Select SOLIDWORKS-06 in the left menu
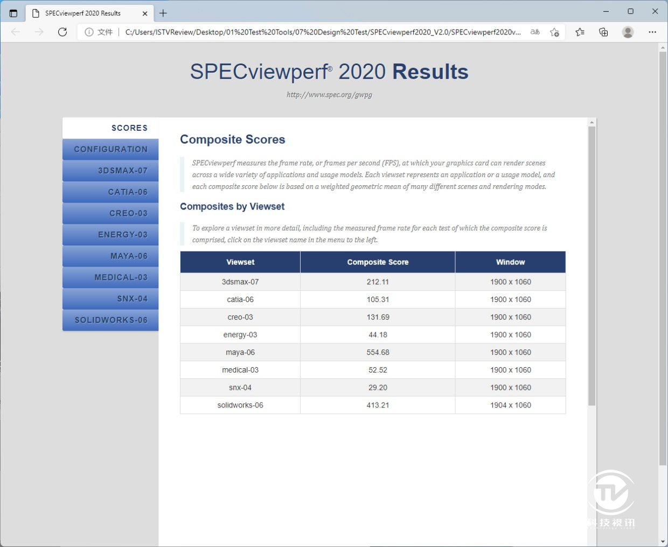Viewport: 668px width, 547px height. point(110,320)
